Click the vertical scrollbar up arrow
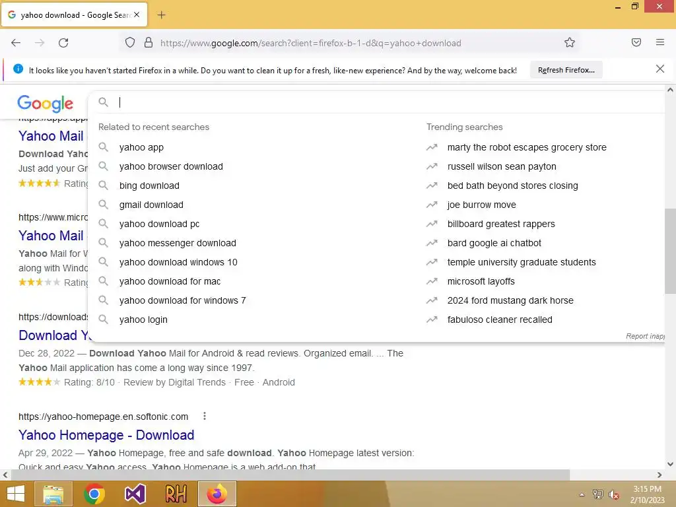This screenshot has height=507, width=676. click(x=670, y=90)
